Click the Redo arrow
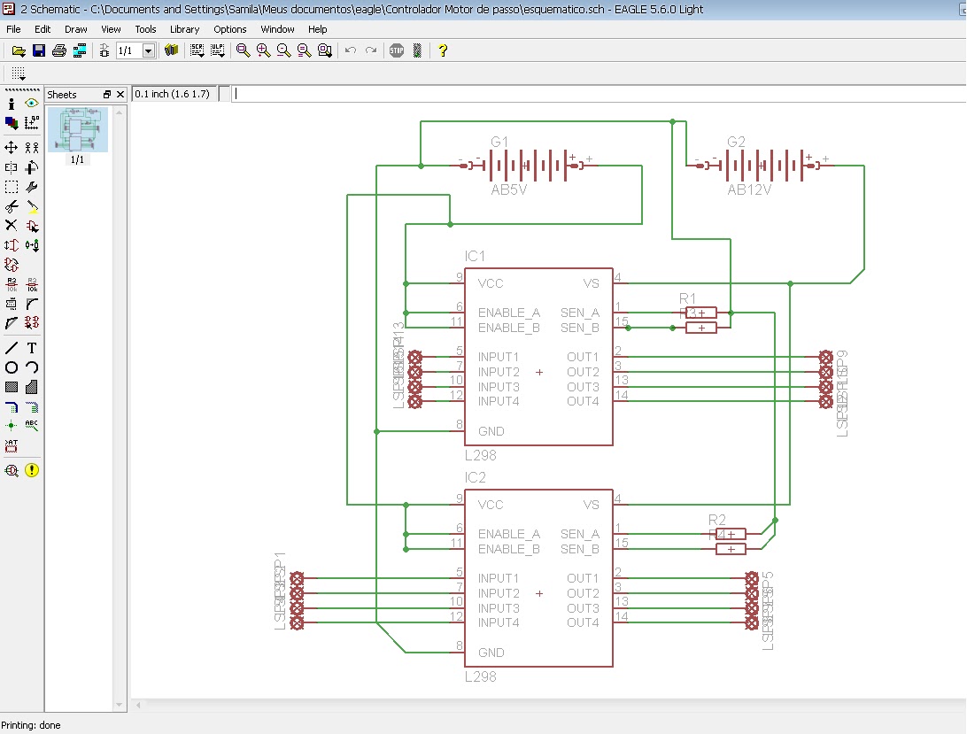 tap(371, 50)
